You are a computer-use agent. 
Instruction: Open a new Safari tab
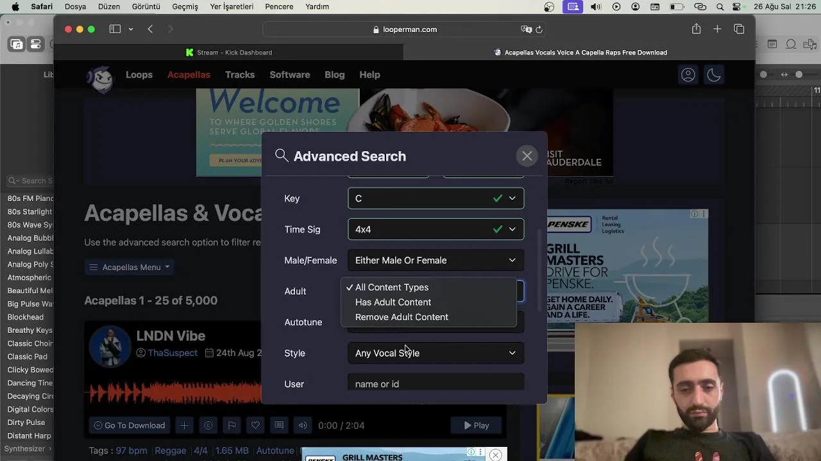718,29
